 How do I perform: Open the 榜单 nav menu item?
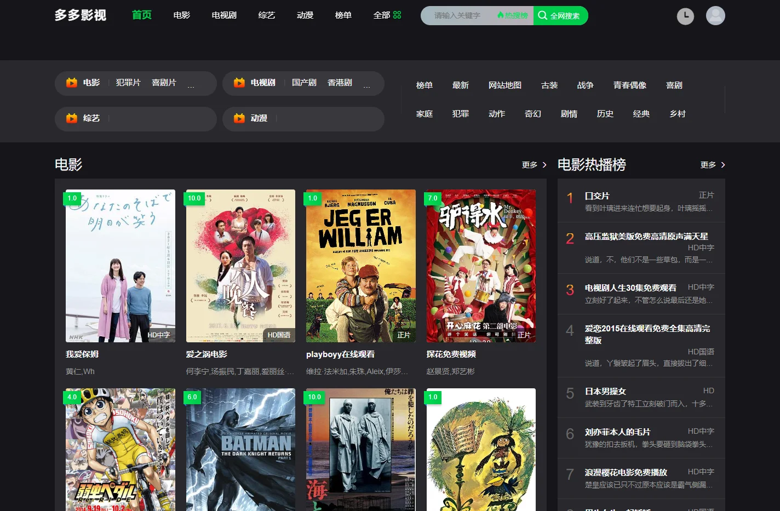pyautogui.click(x=343, y=15)
